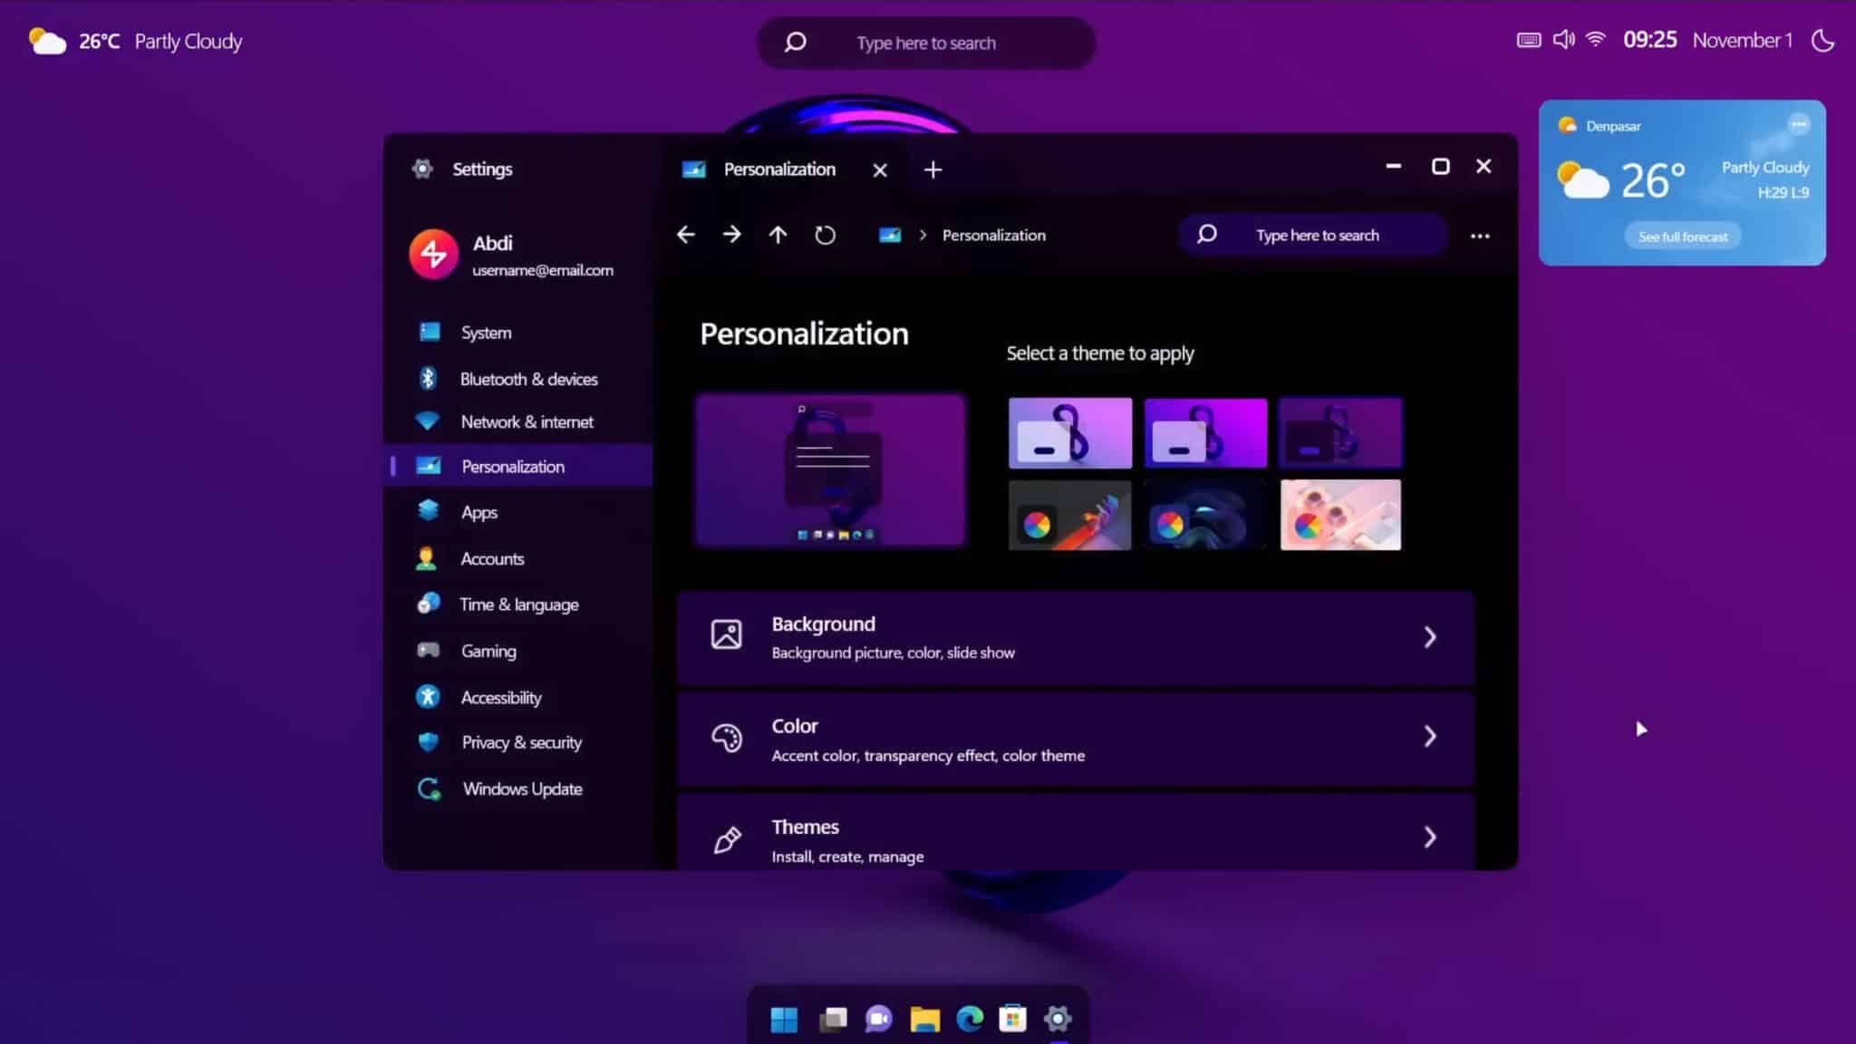
Task: Open Bluetooth & devices settings
Action: pos(528,379)
